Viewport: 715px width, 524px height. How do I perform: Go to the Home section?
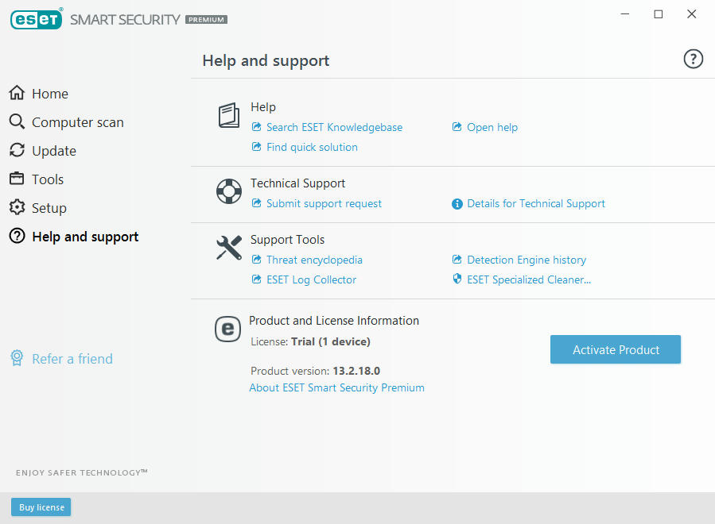pos(50,94)
